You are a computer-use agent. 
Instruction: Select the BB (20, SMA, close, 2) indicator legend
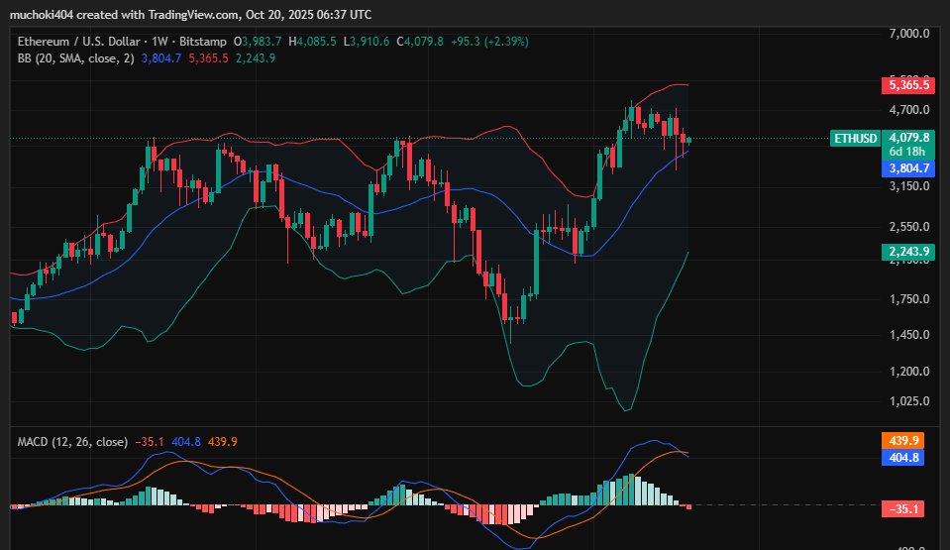75,58
